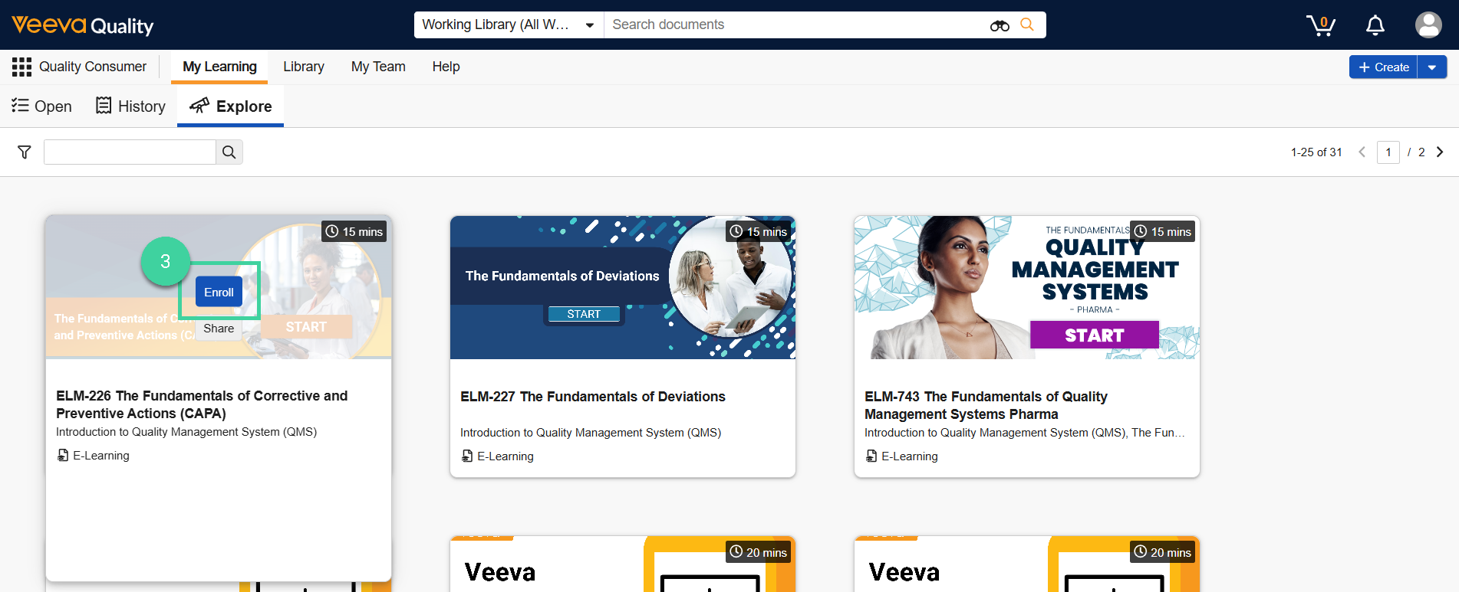Viewport: 1459px width, 592px height.
Task: Click ELM-227 curriculum text Introduction to QMS
Action: [591, 433]
